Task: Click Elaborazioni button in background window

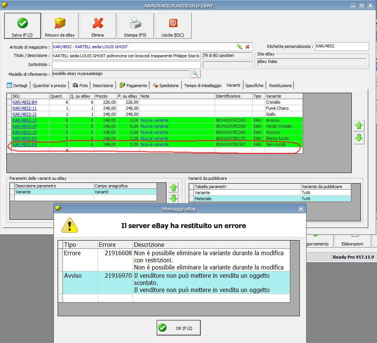Action: [352, 241]
